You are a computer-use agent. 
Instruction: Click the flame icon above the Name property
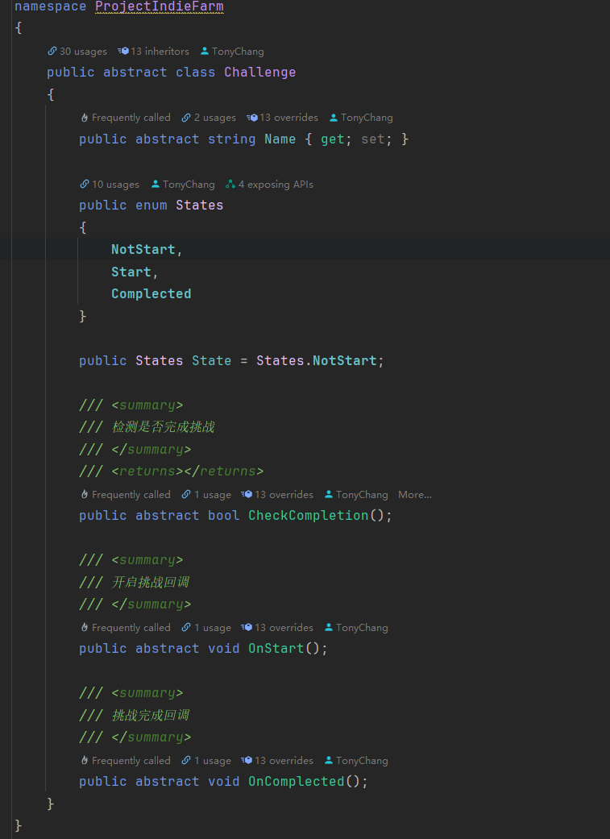pyautogui.click(x=84, y=118)
